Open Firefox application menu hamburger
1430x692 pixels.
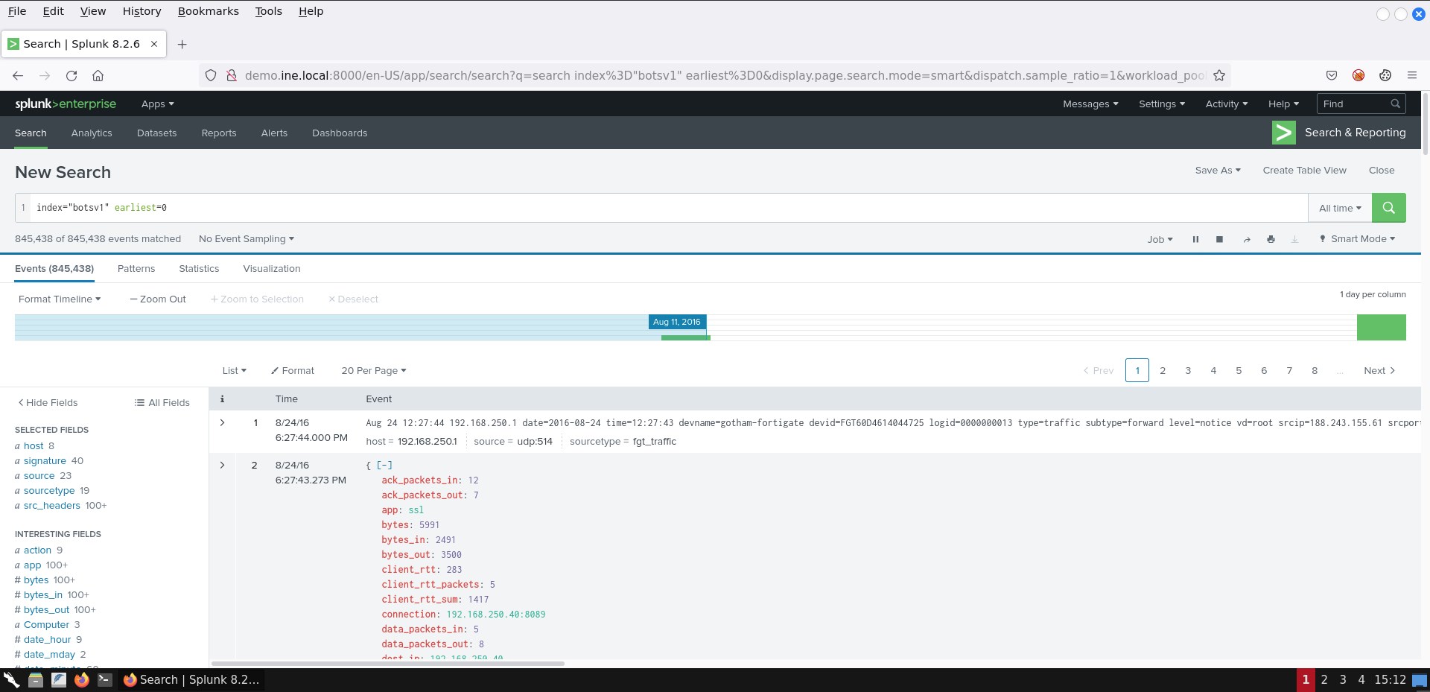tap(1411, 75)
